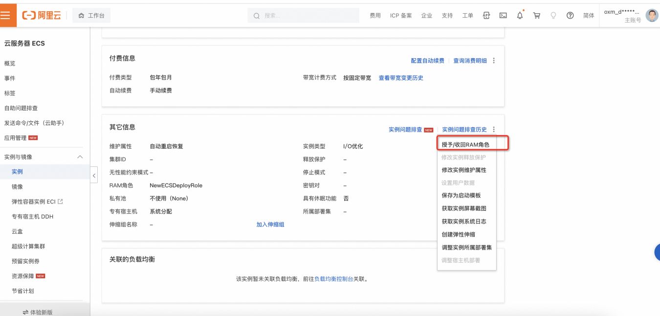Click the Alibaba Cloud logo

(42, 15)
